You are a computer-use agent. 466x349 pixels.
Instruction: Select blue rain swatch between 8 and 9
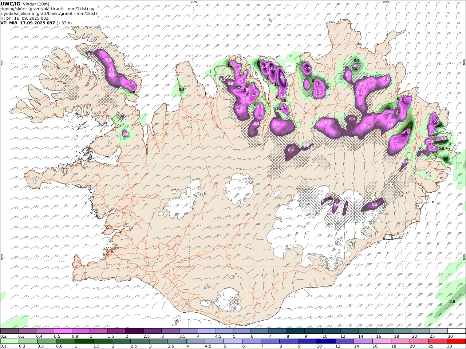(x=288, y=341)
